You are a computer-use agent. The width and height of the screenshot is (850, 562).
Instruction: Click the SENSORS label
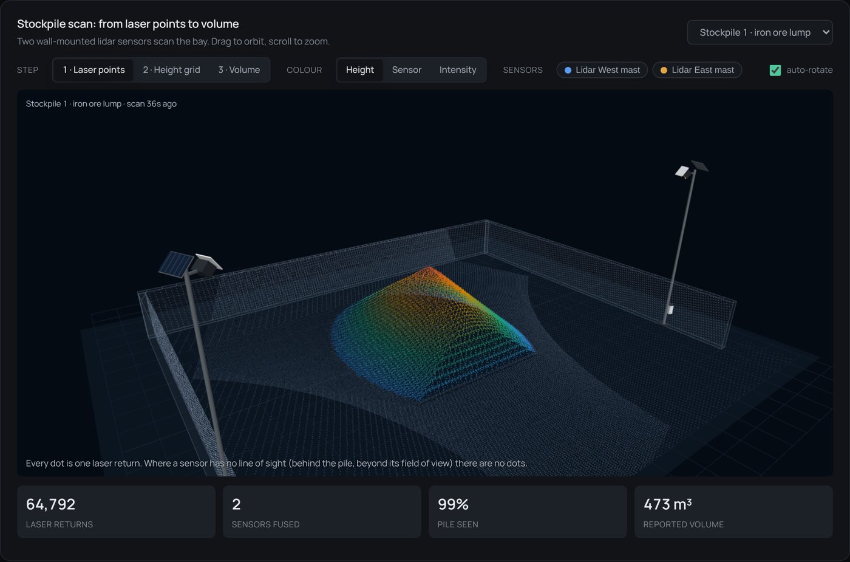tap(523, 70)
